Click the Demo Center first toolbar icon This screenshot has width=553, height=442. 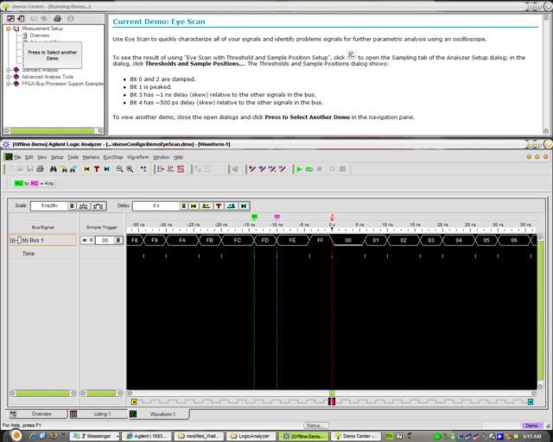tap(11, 18)
